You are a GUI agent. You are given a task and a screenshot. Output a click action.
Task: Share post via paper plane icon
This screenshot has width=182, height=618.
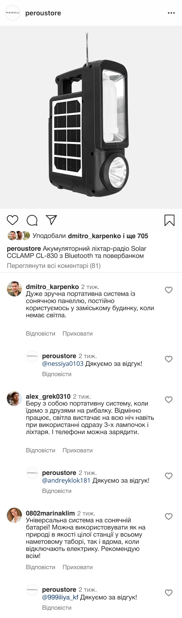(51, 220)
